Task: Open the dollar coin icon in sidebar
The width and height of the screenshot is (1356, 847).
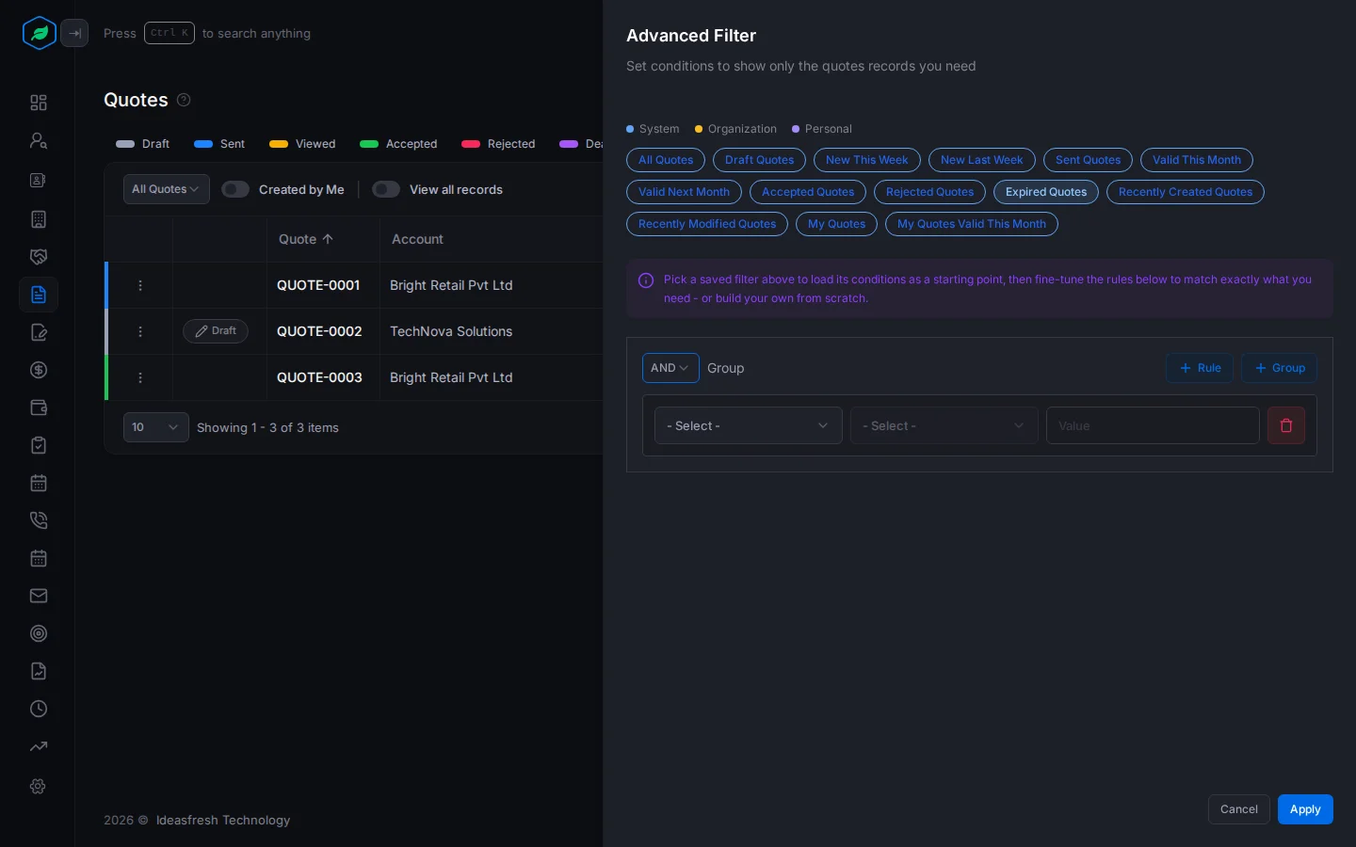Action: click(x=39, y=370)
